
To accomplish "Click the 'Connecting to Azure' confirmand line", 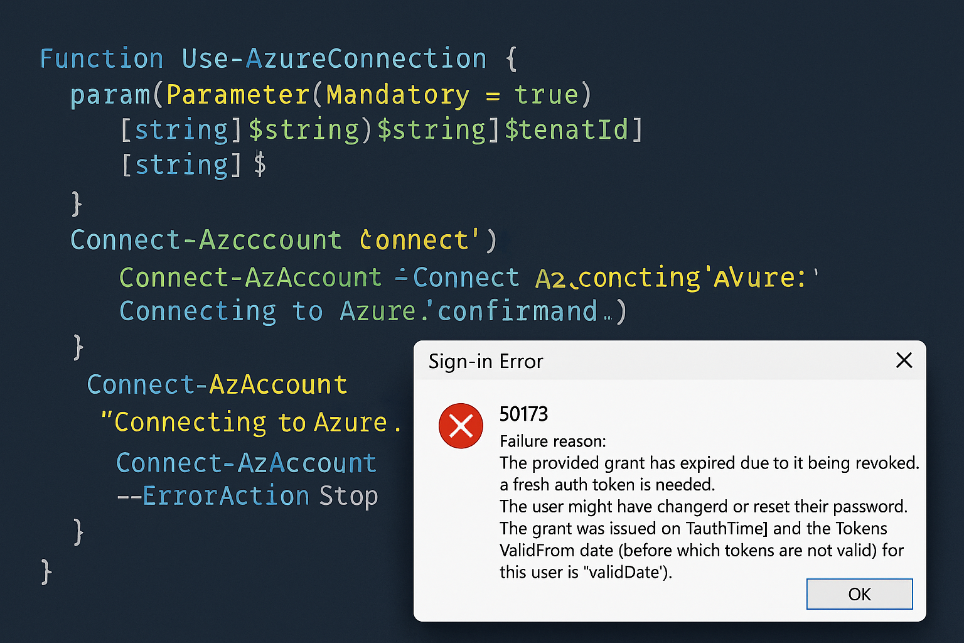I will 372,311.
